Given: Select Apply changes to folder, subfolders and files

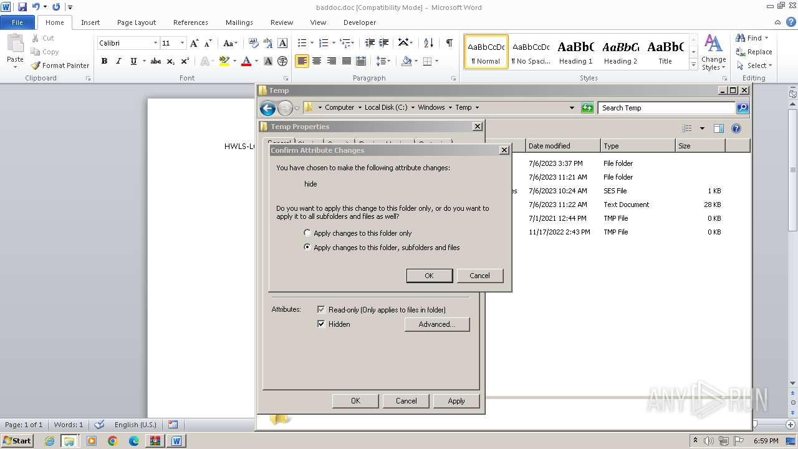Looking at the screenshot, I should click(x=382, y=248).
